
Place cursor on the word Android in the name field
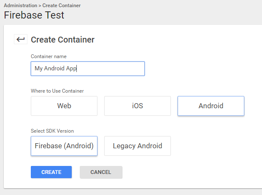[x=54, y=68]
